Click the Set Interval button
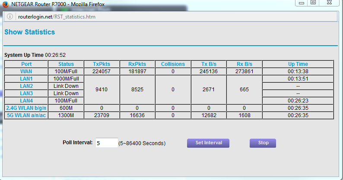The image size is (343, 180). point(208,143)
